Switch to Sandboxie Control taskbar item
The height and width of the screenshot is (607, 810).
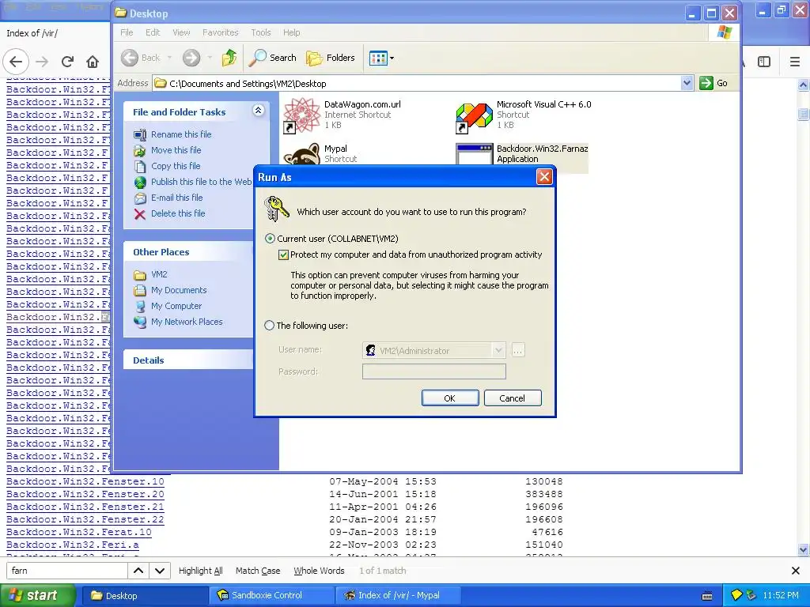(x=272, y=595)
